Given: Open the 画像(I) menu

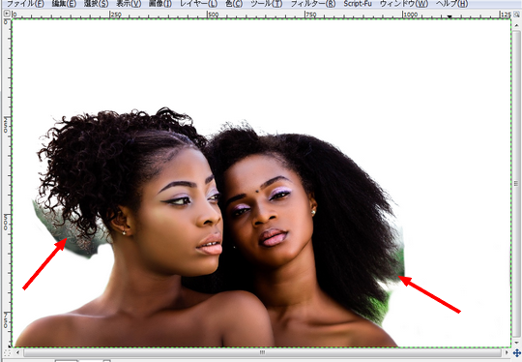Looking at the screenshot, I should 160,4.
